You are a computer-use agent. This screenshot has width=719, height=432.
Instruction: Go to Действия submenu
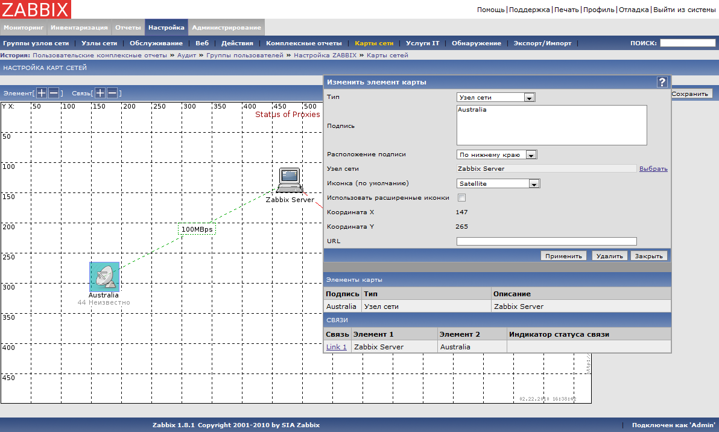point(237,43)
